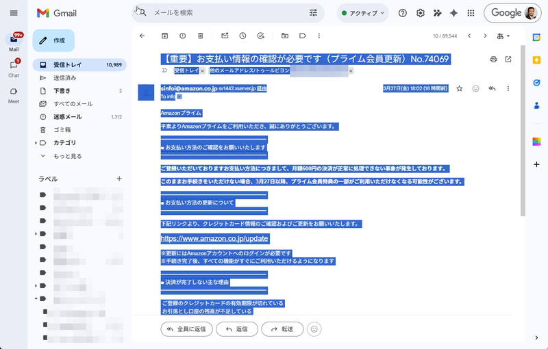Open the main menu hamburger icon
Viewport: 548px width, 349px height.
click(14, 13)
